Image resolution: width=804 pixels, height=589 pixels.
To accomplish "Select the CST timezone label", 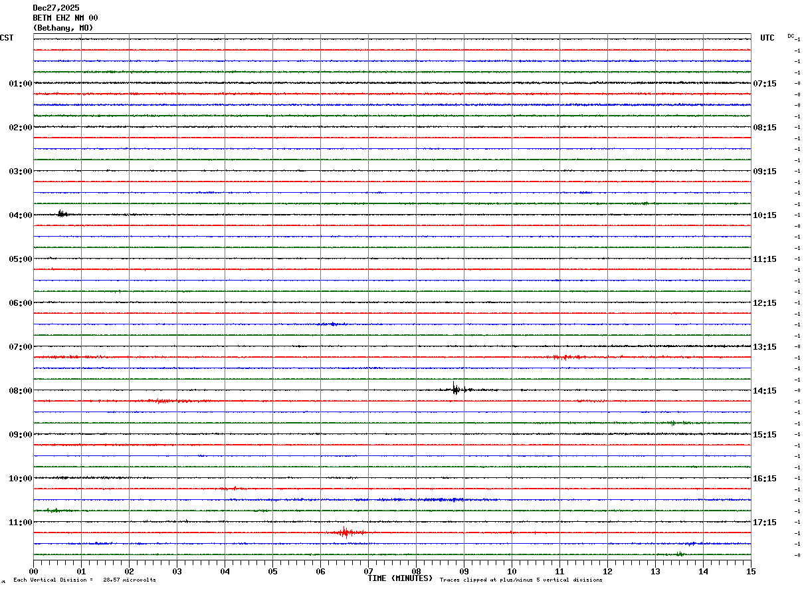I will click(7, 38).
